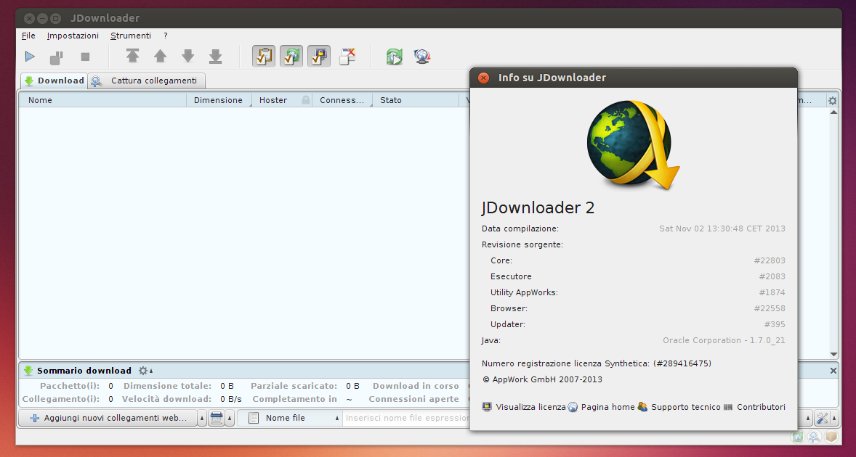Check for updates via globe icon
Image resolution: width=856 pixels, height=457 pixels.
pos(422,56)
